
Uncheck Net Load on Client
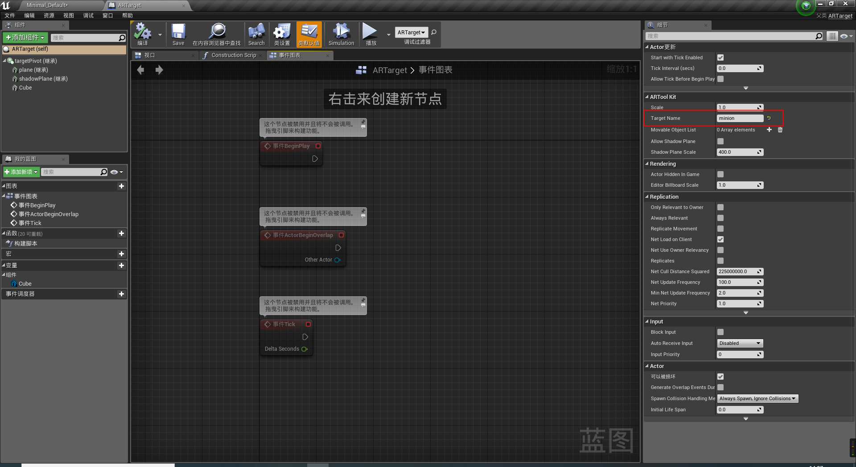coord(720,239)
